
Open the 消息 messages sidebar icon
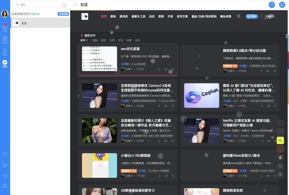5,28
